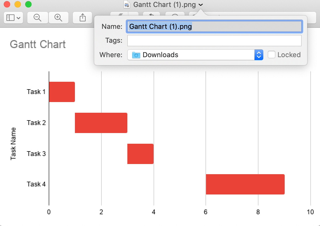
Task: Click the blue stepper arrows on Downloads menu
Action: click(x=258, y=55)
